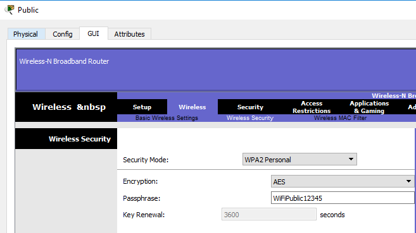Open the Attributes tab
Screen dimensions: 416x233
pos(129,34)
